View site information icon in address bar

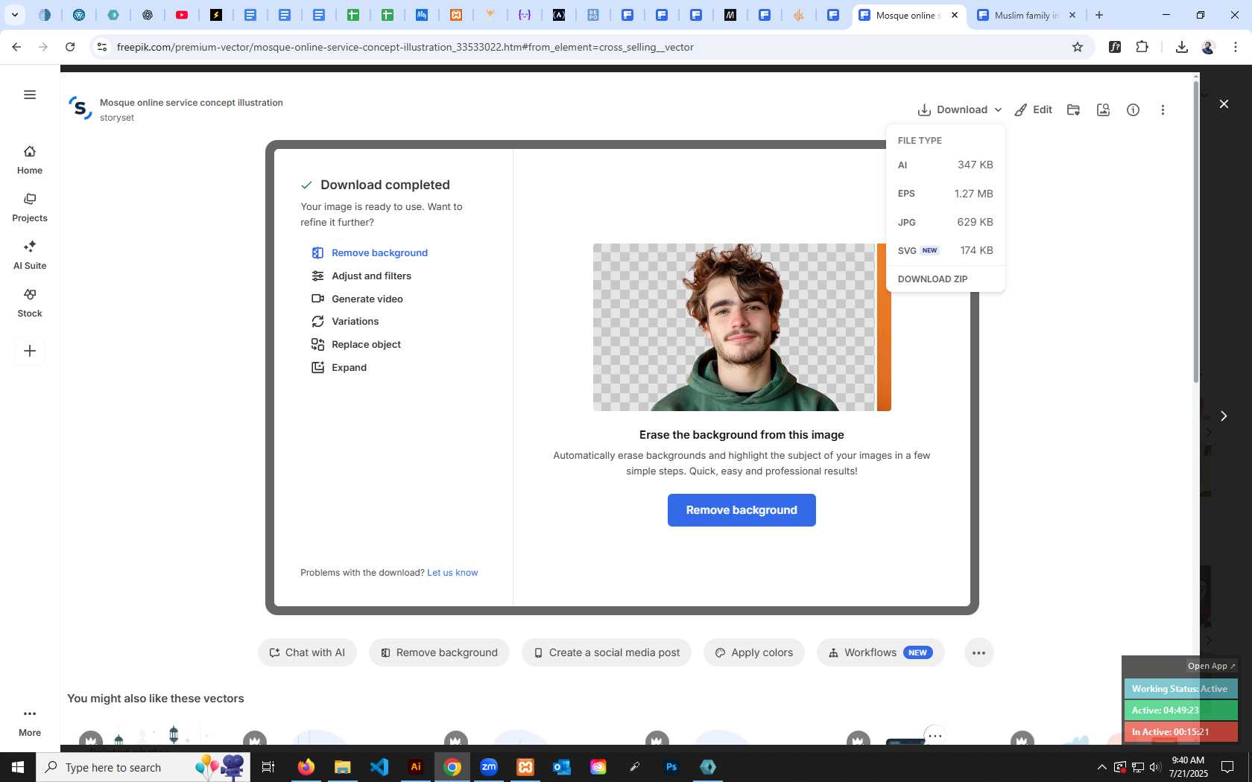tap(102, 47)
